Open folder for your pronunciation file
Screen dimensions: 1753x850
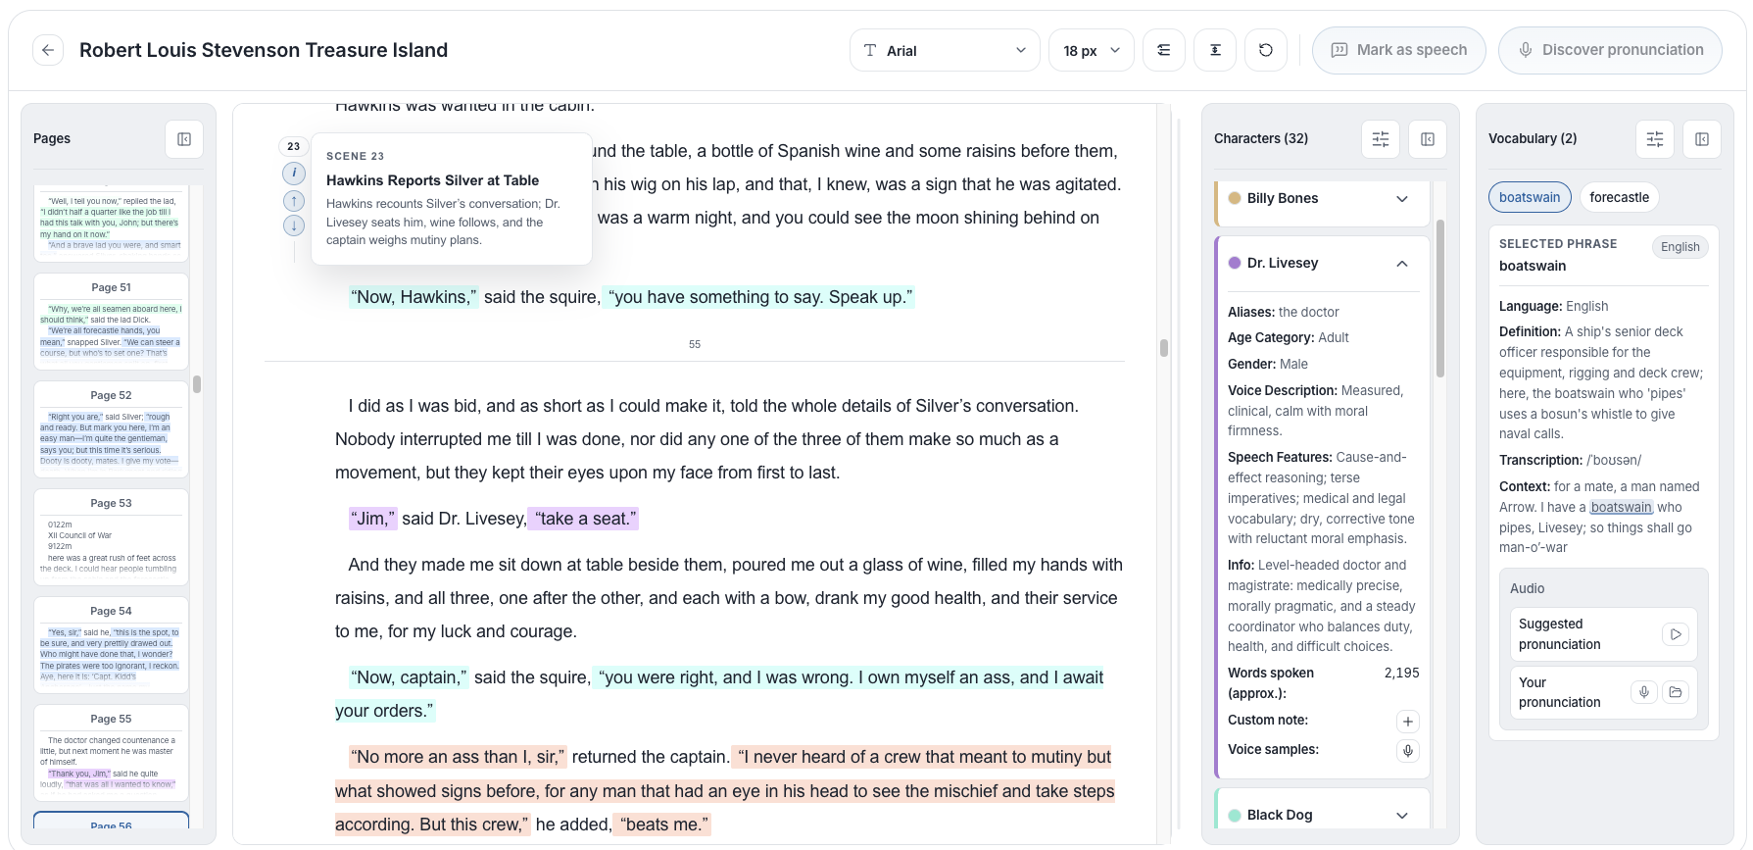[x=1676, y=692]
